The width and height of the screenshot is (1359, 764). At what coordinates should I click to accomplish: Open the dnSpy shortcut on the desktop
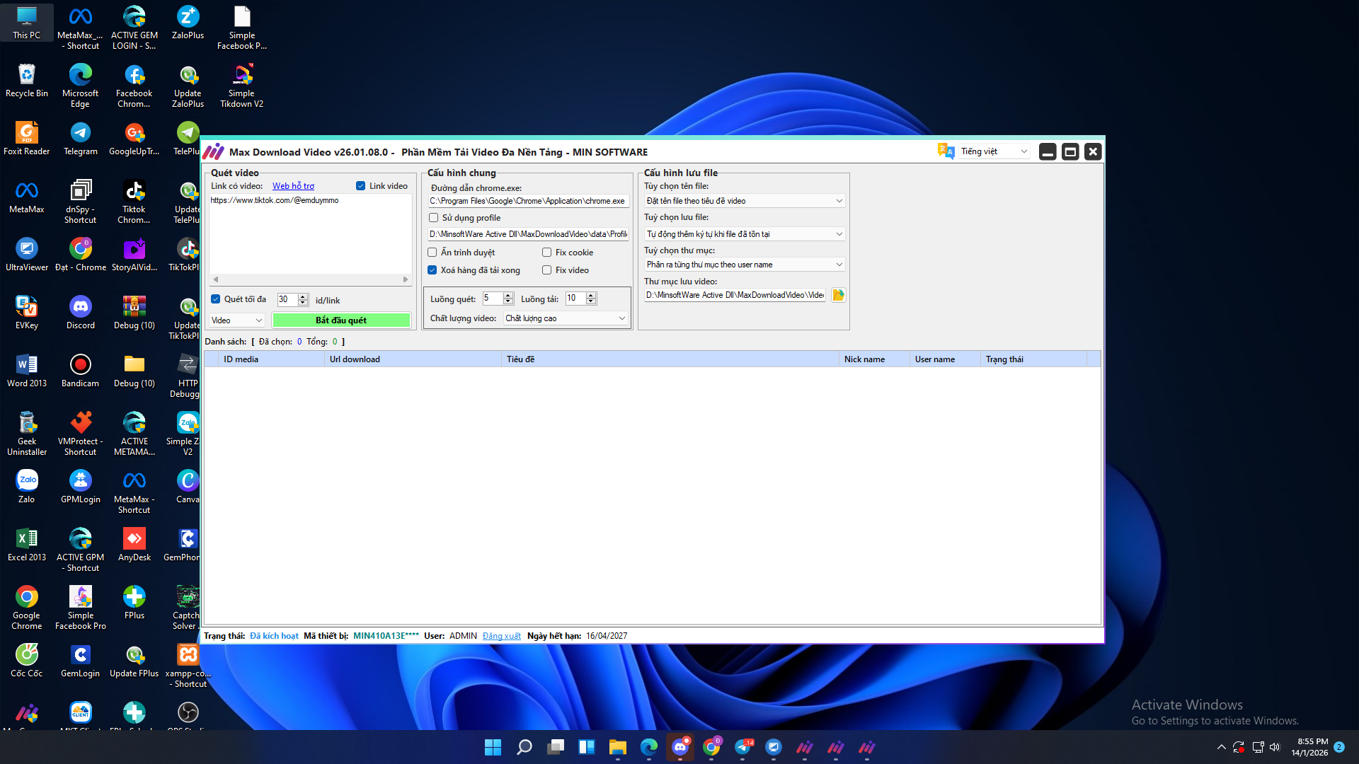coord(81,202)
